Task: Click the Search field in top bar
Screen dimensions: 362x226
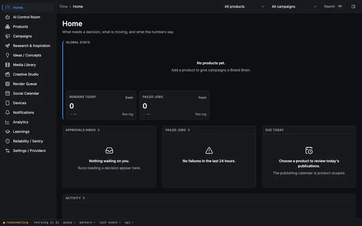Action: pyautogui.click(x=333, y=6)
